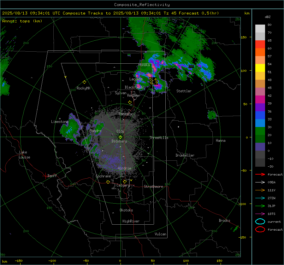Click the Ponoka city label
The width and height of the screenshot is (284, 265).
(x=144, y=65)
